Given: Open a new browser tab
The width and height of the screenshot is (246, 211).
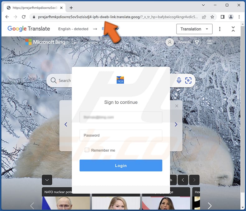Looking at the screenshot, I should pos(71,7).
